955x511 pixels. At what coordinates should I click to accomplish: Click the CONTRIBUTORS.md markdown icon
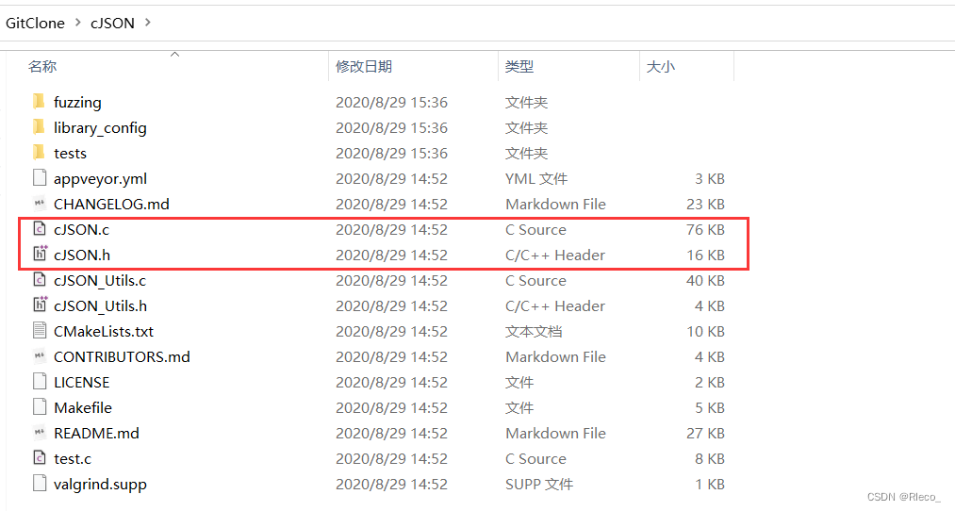coord(40,356)
